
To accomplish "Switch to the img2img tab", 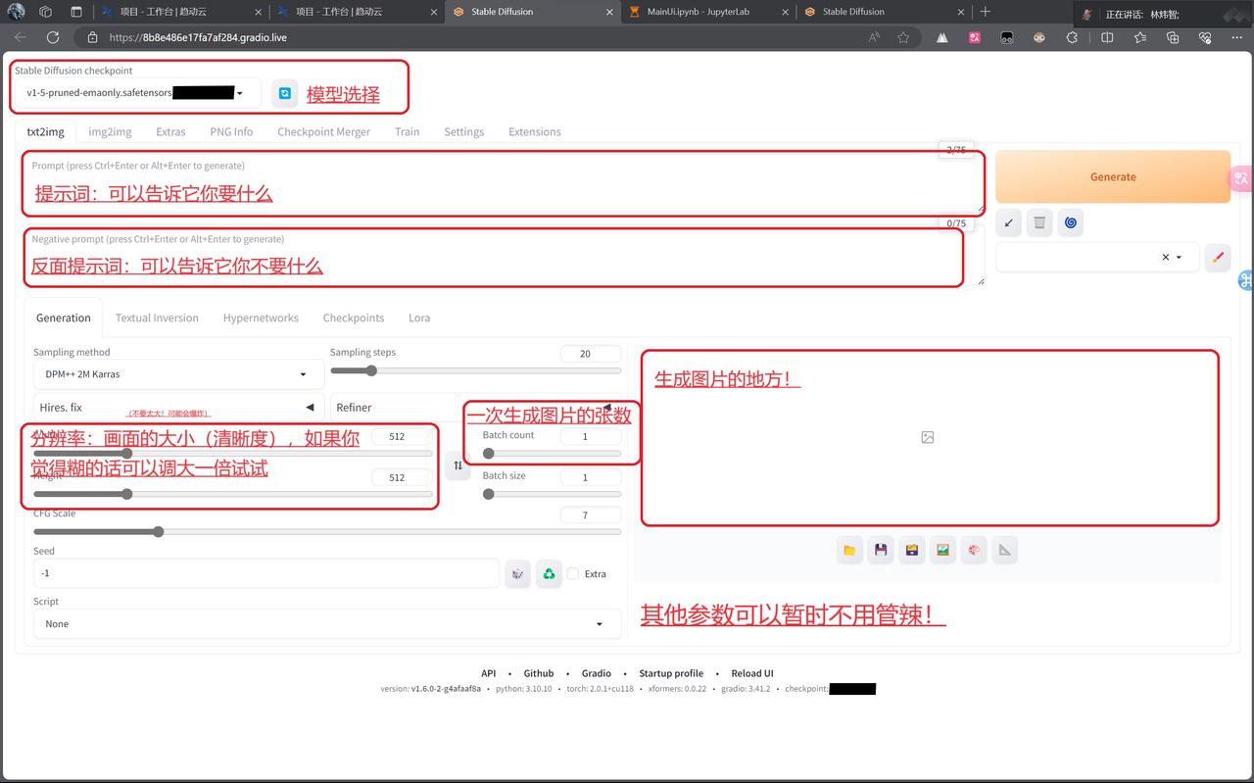I will pyautogui.click(x=110, y=131).
